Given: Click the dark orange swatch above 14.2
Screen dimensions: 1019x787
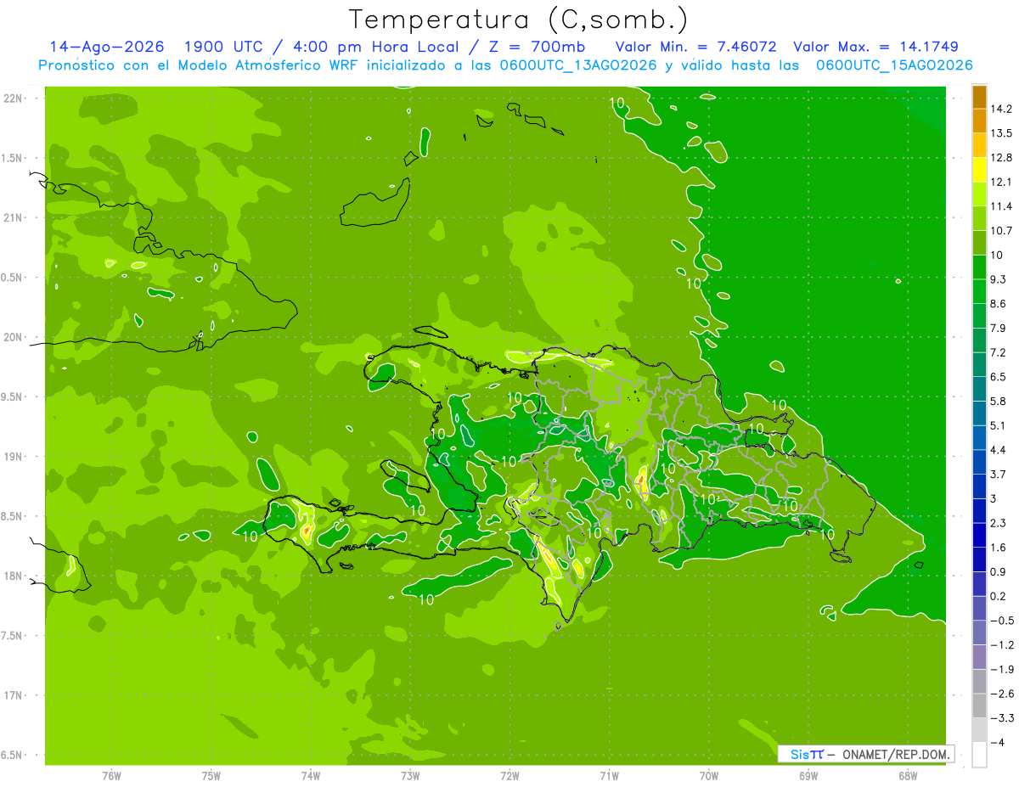Looking at the screenshot, I should point(979,97).
